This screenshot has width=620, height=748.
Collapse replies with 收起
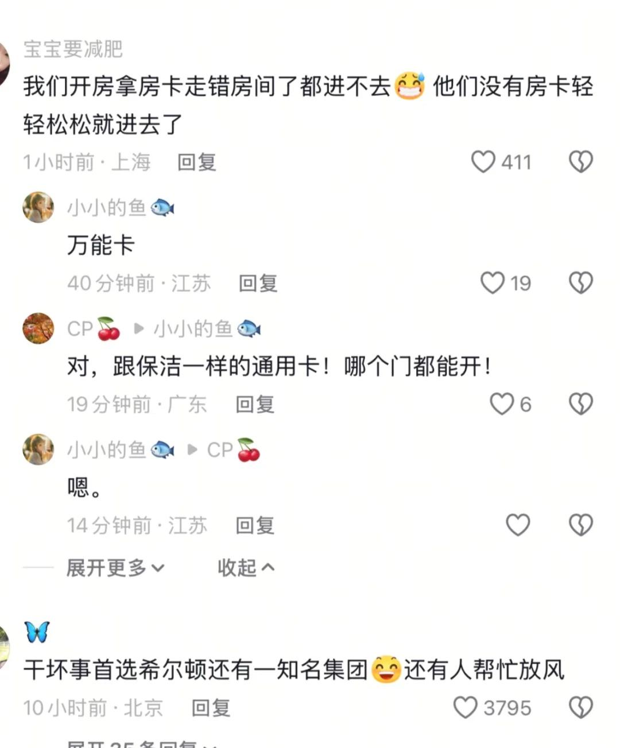[x=246, y=568]
